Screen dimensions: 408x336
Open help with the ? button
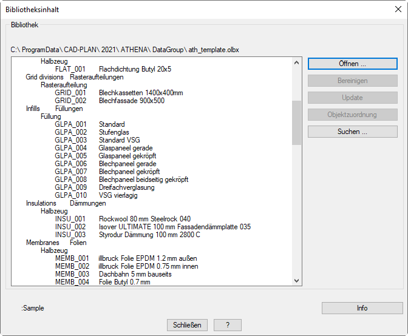228,325
